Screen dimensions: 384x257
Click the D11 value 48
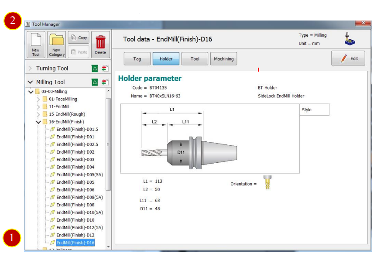[x=157, y=209]
